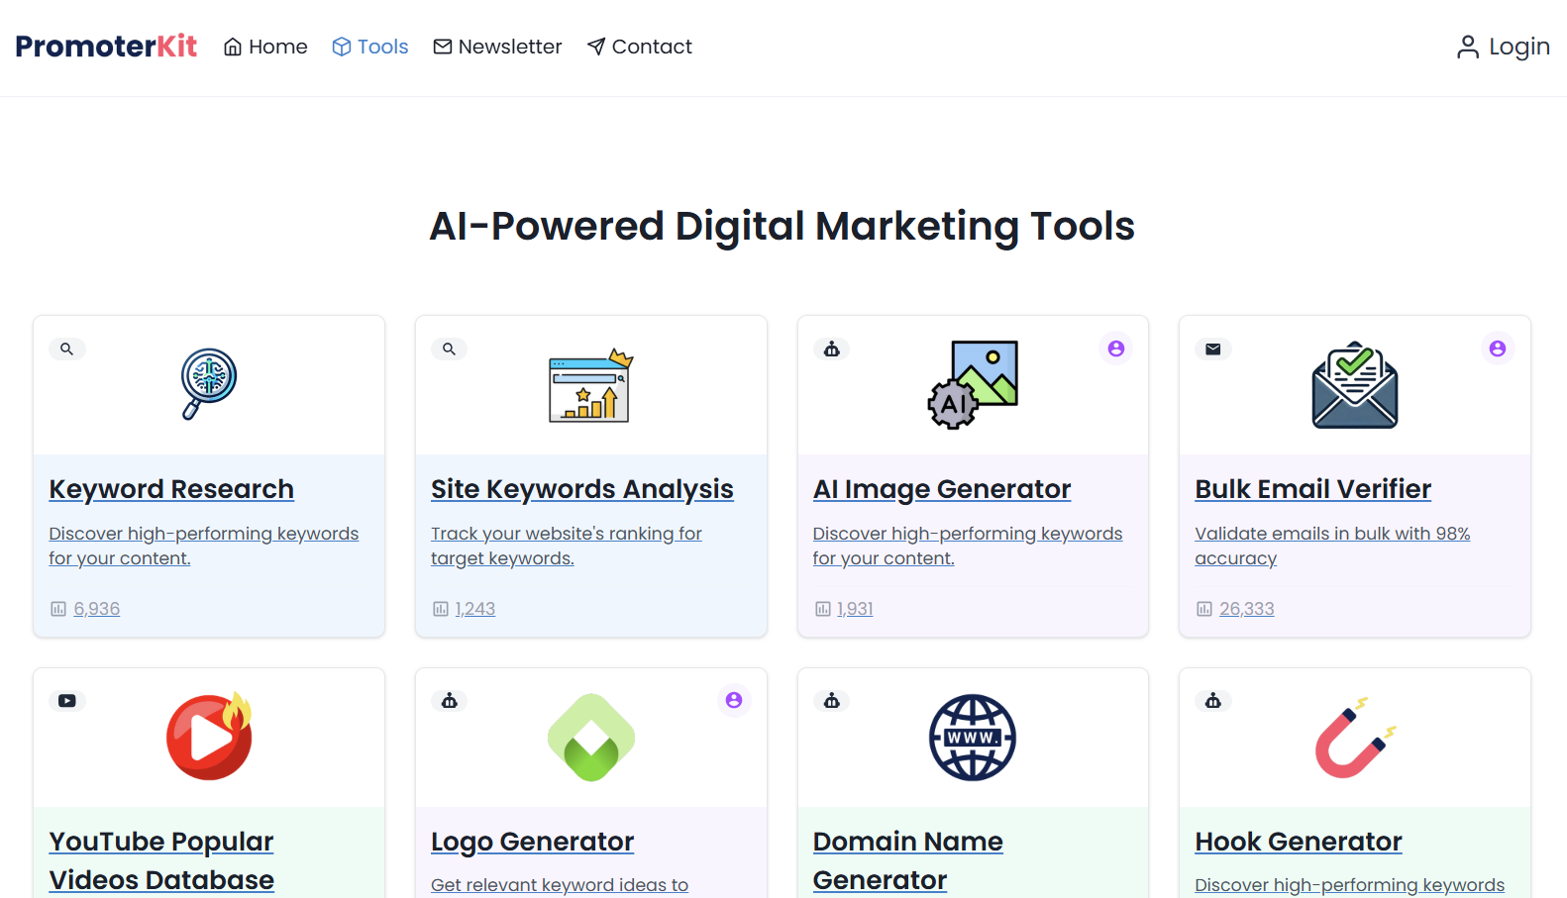Open the Logo Generator link
The image size is (1567, 898).
[533, 842]
